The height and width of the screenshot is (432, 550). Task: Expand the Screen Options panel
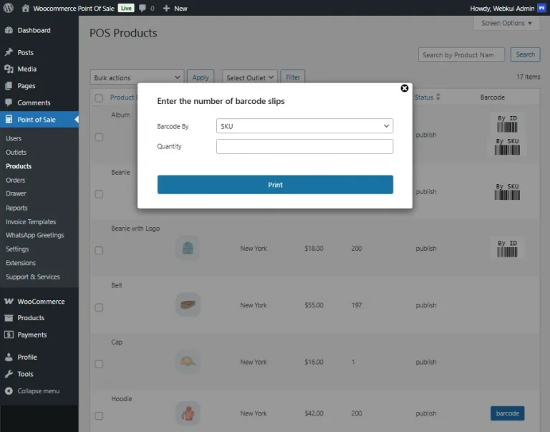(507, 23)
